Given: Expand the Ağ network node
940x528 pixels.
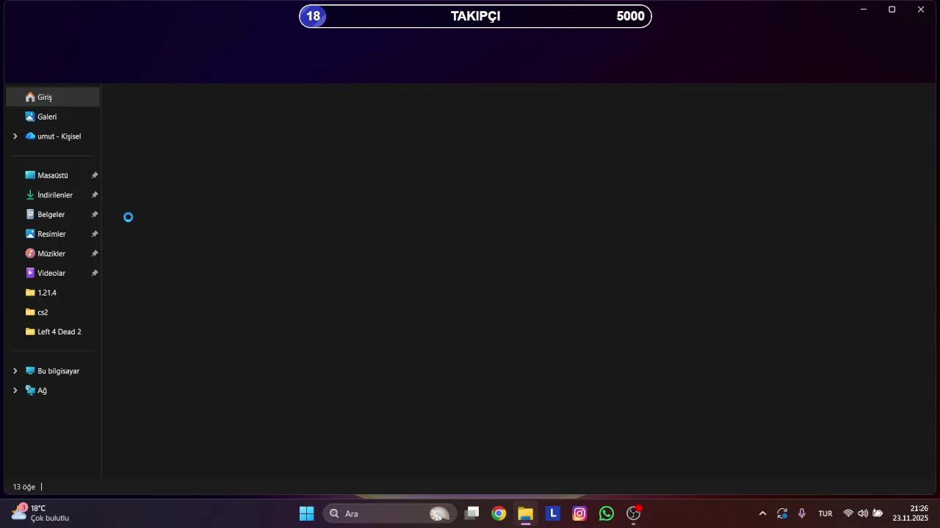Looking at the screenshot, I should coord(15,391).
